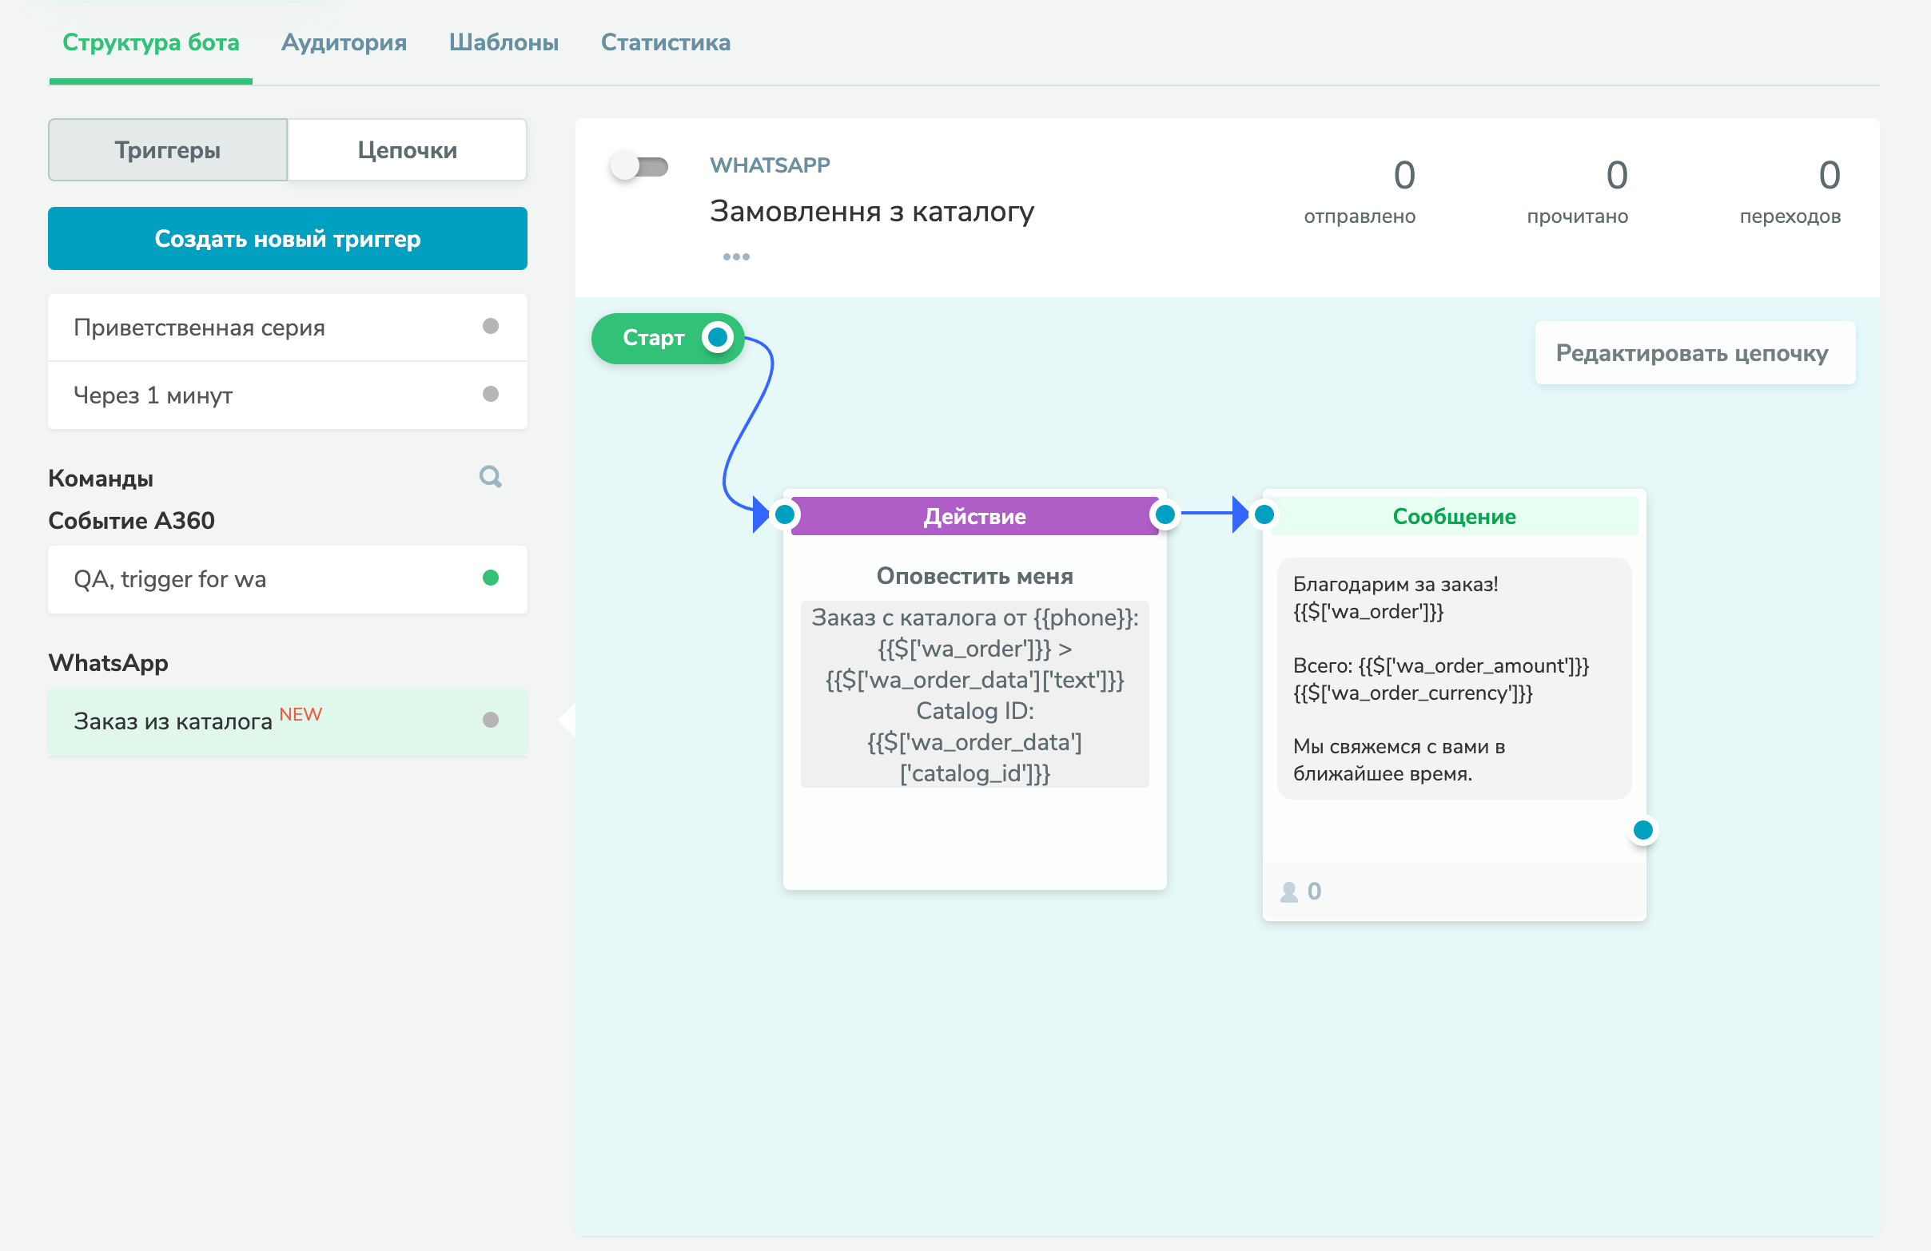Click Редактировать цепочку button

[1693, 353]
